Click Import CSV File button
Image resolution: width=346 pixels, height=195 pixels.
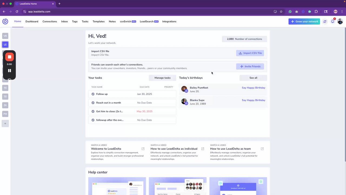tap(250, 53)
